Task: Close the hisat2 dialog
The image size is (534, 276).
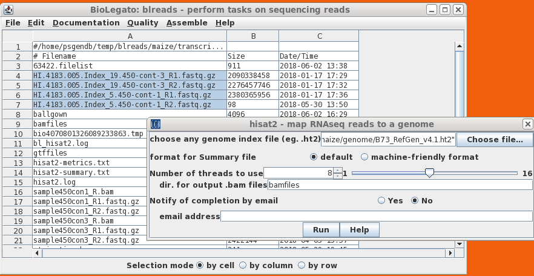Action: pyautogui.click(x=527, y=124)
